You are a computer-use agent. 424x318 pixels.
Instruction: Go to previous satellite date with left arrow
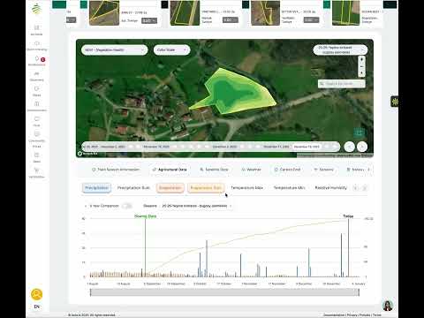[350, 147]
